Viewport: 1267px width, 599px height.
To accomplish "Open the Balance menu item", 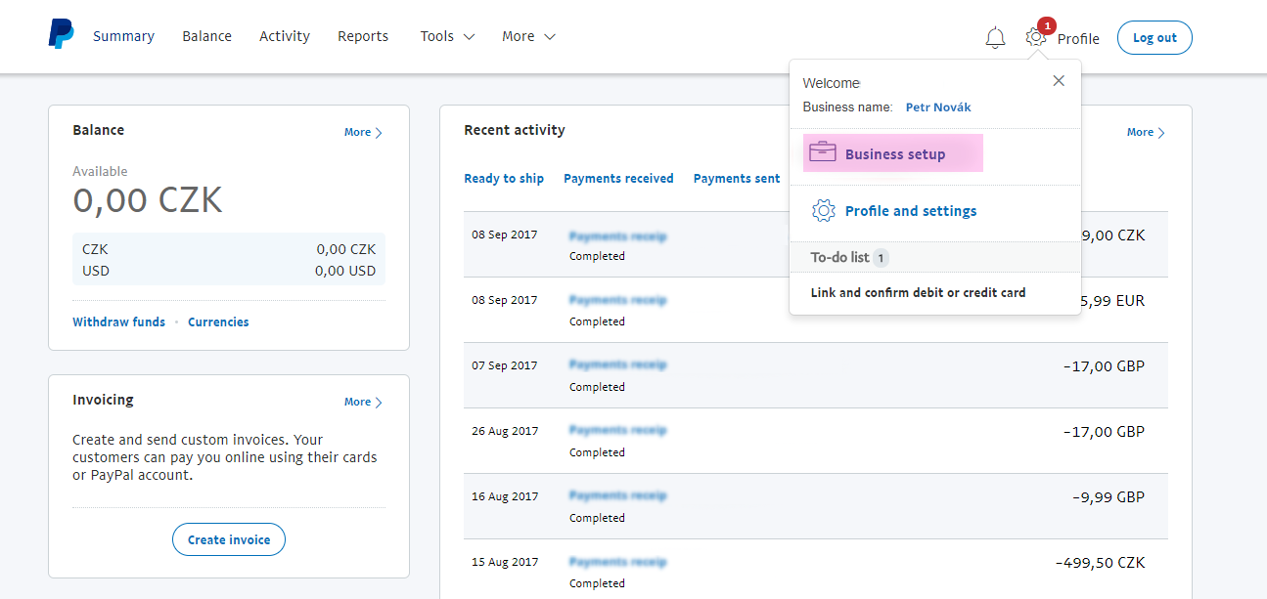I will 206,36.
